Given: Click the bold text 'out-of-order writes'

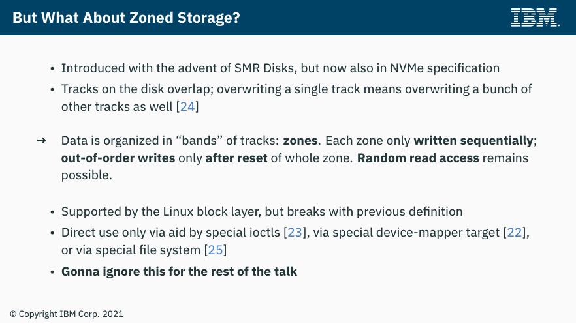Looking at the screenshot, I should tap(118, 158).
